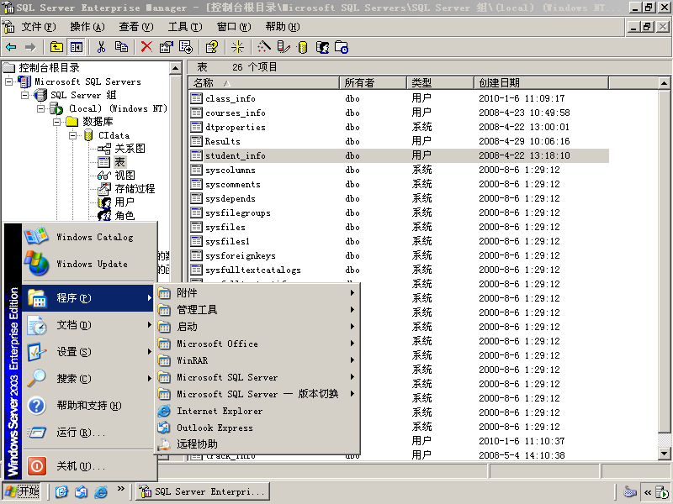Image resolution: width=673 pixels, height=504 pixels.
Task: Open the Microsoft SQL Server program group
Action: click(257, 377)
